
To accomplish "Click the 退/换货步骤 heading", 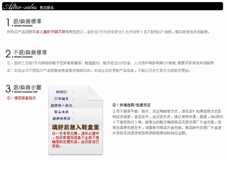I will click(27, 88).
